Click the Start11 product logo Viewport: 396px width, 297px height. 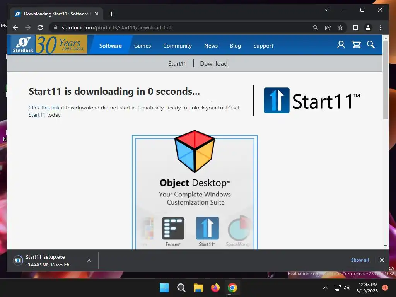[312, 101]
